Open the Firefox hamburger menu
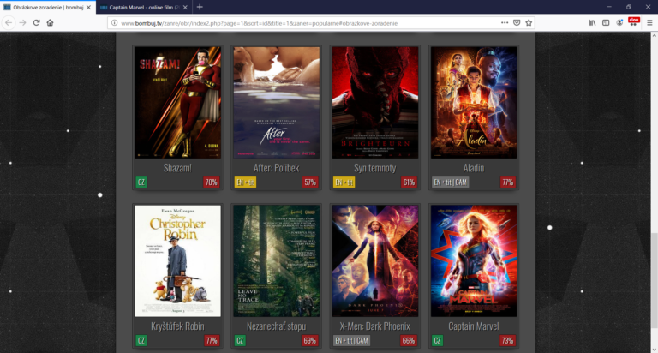This screenshot has width=658, height=353. click(x=649, y=22)
